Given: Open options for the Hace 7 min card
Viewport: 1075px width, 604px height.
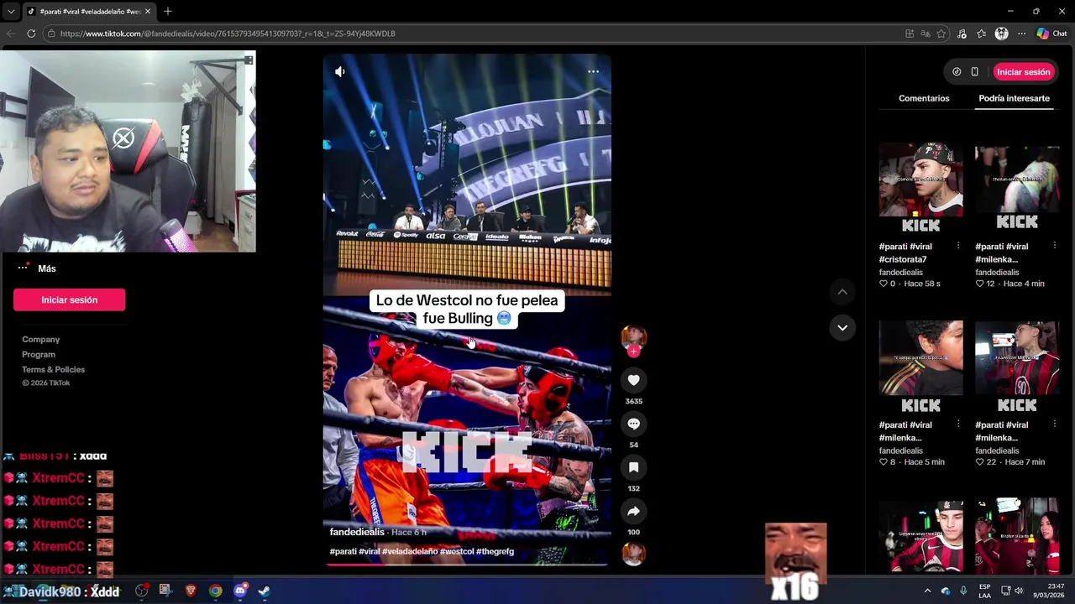Looking at the screenshot, I should tap(1055, 424).
